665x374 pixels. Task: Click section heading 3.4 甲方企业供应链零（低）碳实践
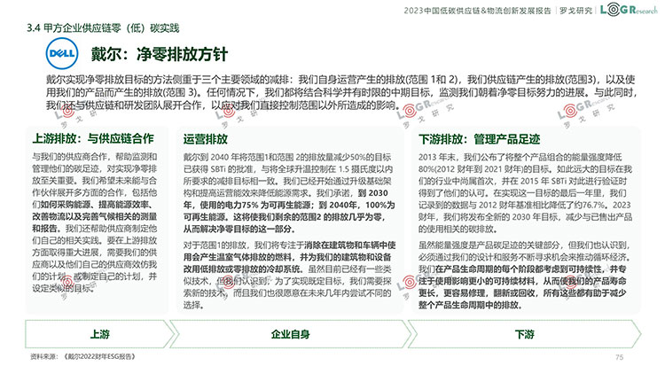tap(103, 28)
